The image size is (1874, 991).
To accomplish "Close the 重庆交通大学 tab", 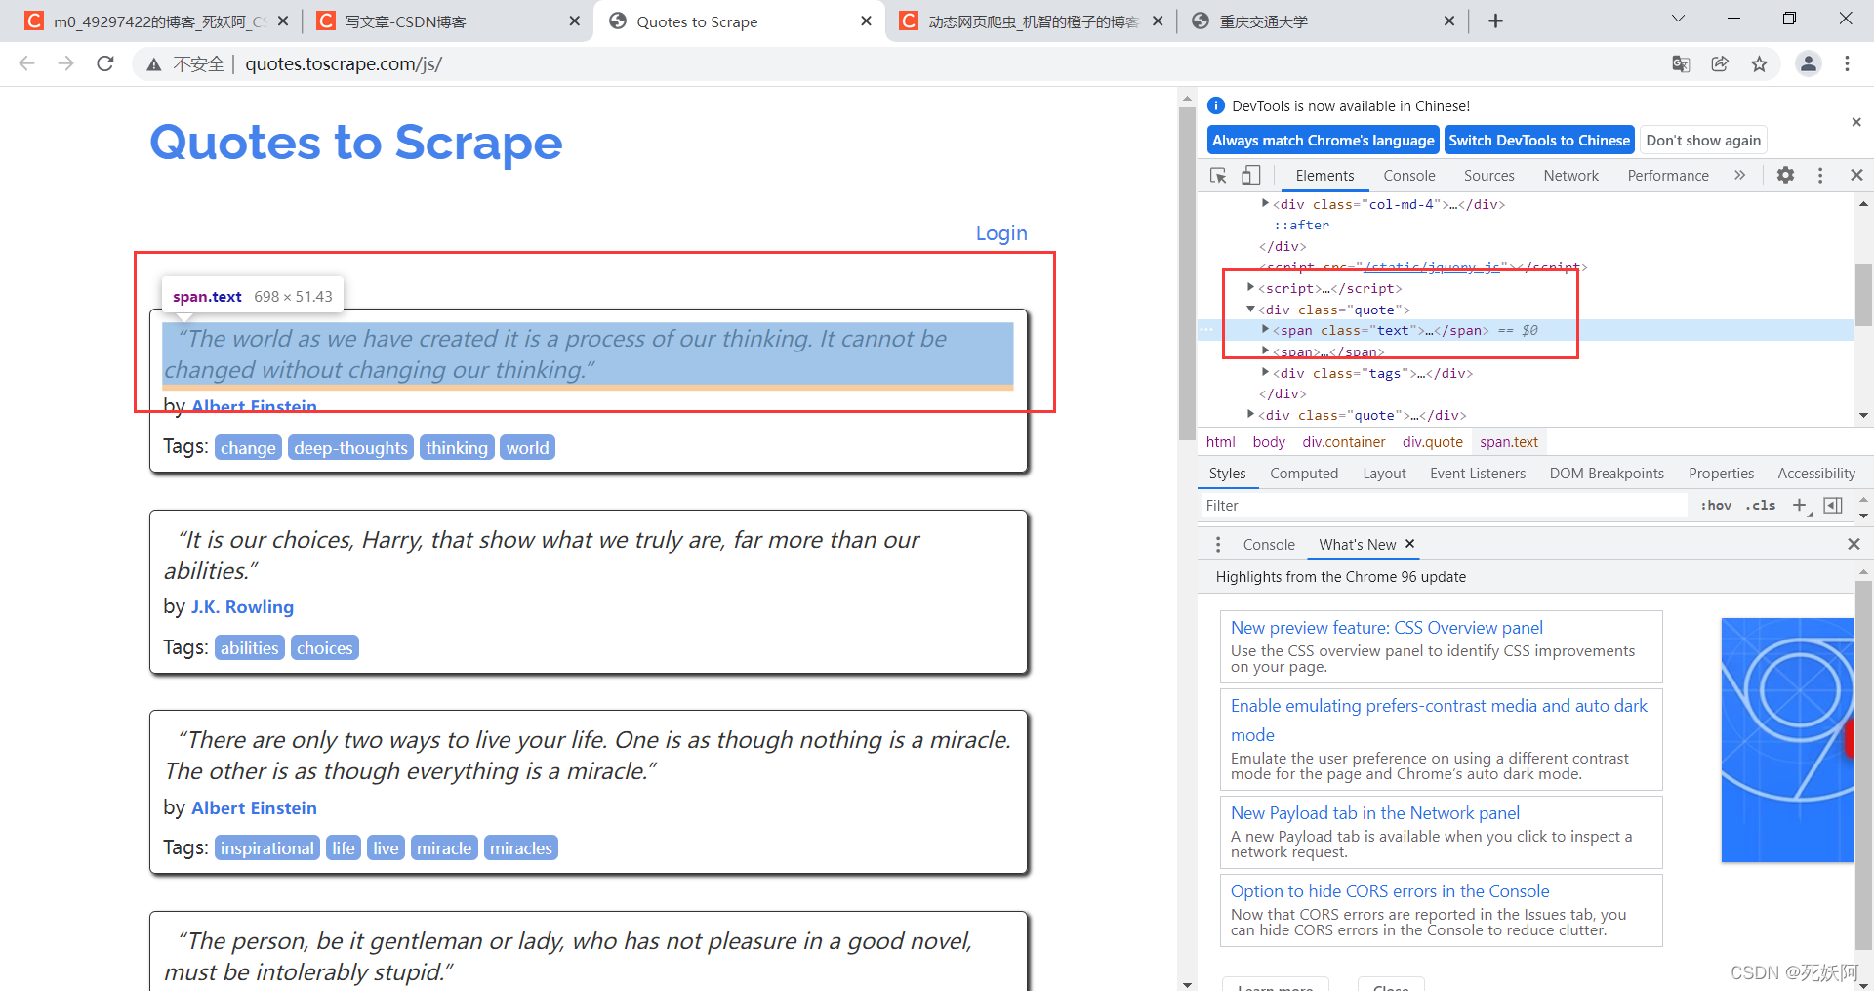I will [x=1448, y=21].
